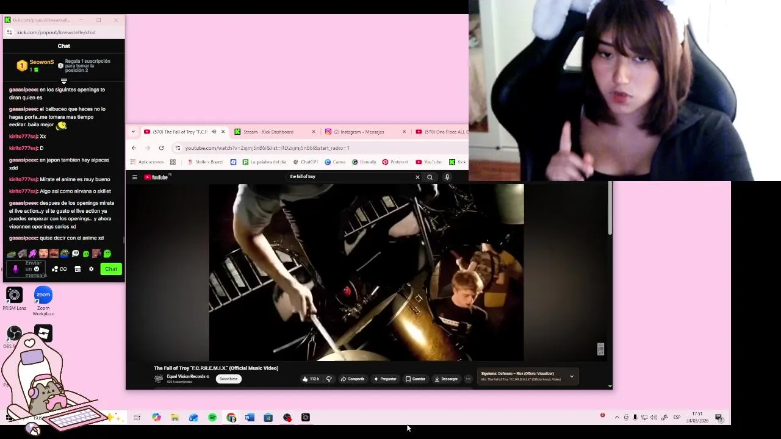The height and width of the screenshot is (439, 781).
Task: Click the Descargar download button
Action: [446, 379]
